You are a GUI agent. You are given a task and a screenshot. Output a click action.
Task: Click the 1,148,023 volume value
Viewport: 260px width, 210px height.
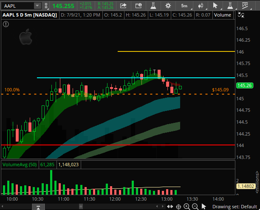pyautogui.click(x=68, y=165)
